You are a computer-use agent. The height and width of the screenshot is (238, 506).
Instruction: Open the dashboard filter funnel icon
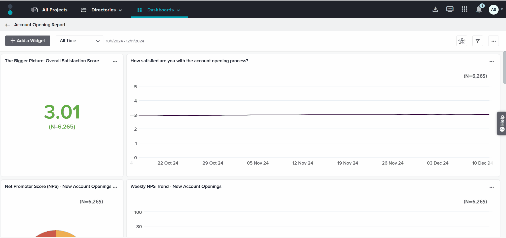(x=478, y=41)
